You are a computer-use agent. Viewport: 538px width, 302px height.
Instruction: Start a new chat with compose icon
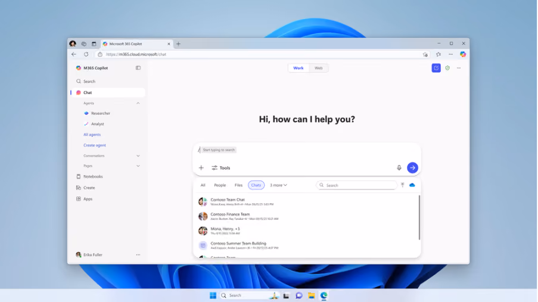[x=436, y=68]
